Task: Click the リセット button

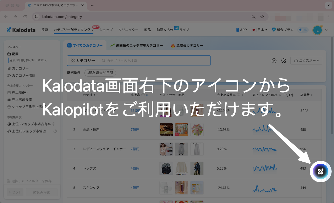Action: [x=15, y=192]
